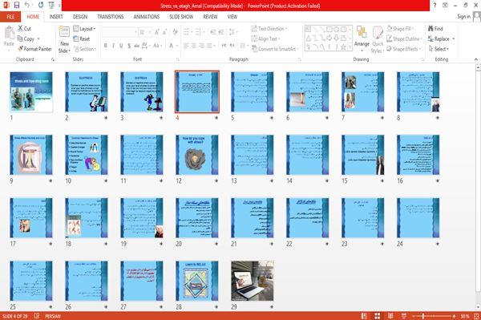Click the Find binoculars command

coord(435,29)
